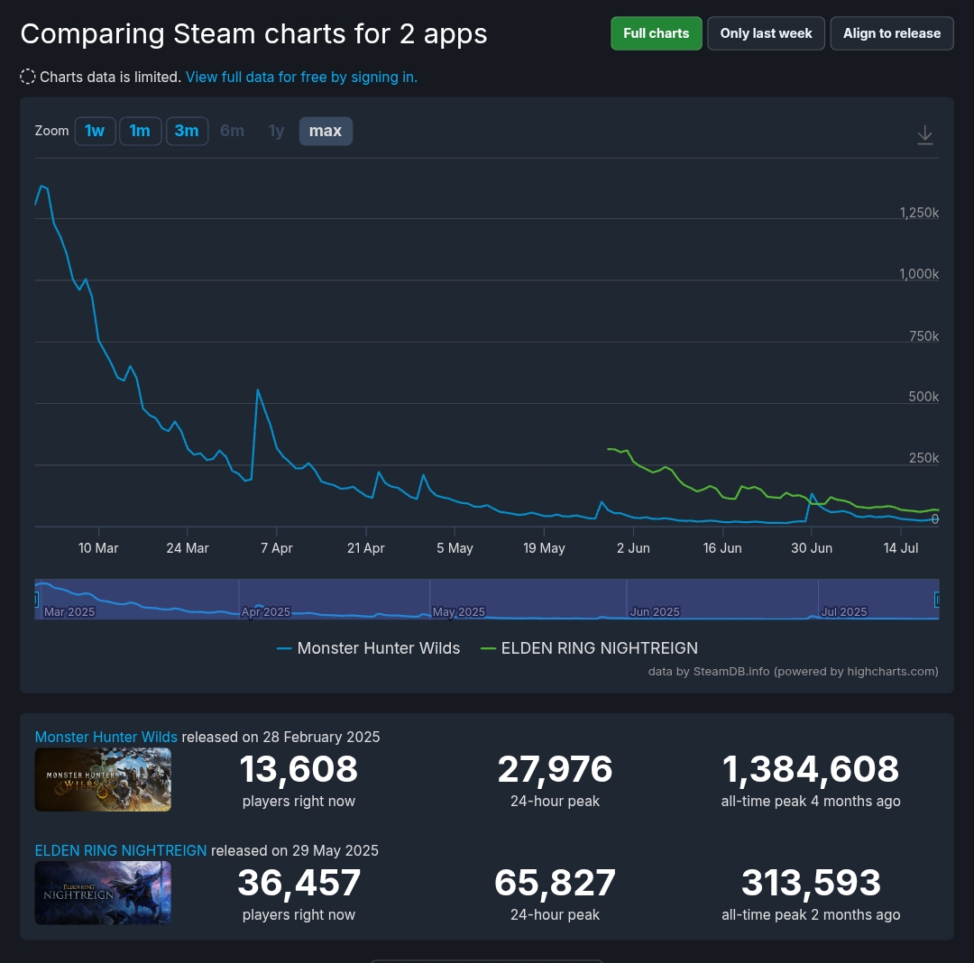Click the 30 Jun x-axis label
Viewport: 974px width, 963px height.
pos(812,548)
